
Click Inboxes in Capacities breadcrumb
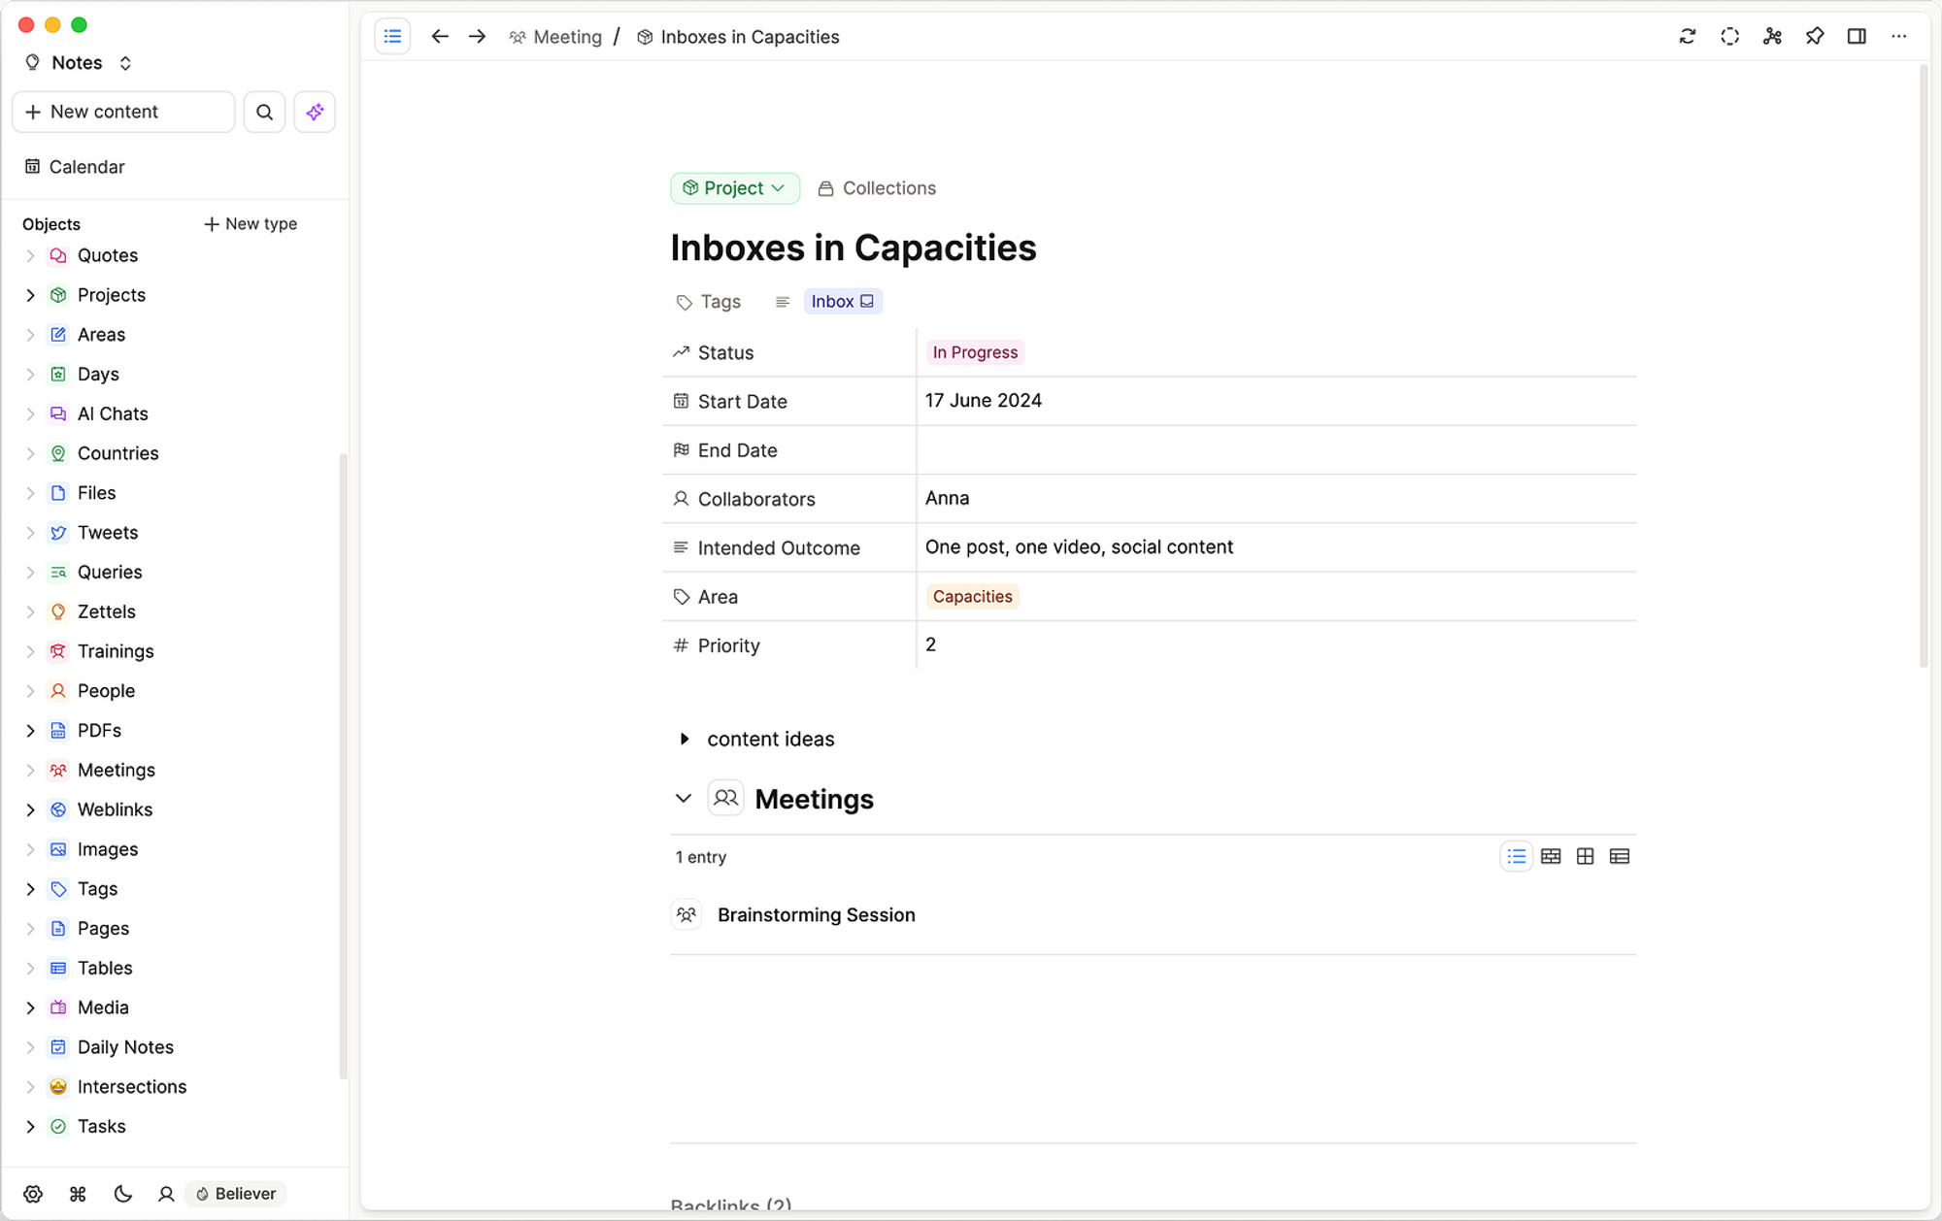point(738,37)
